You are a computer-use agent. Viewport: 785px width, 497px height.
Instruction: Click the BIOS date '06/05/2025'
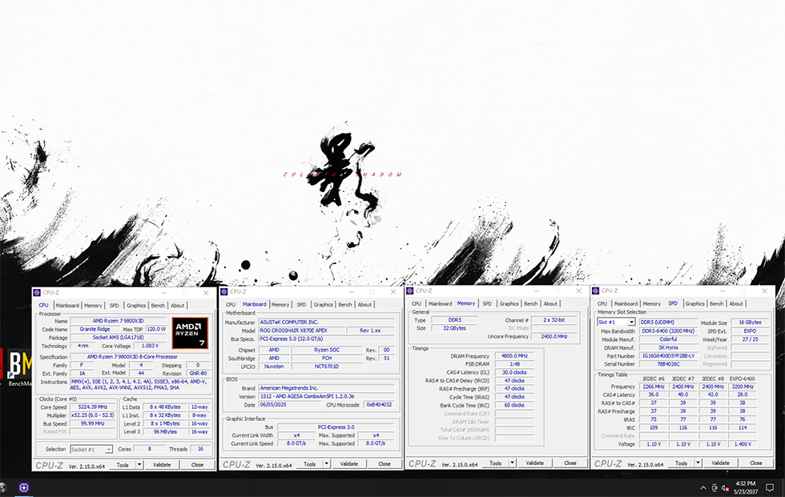289,404
